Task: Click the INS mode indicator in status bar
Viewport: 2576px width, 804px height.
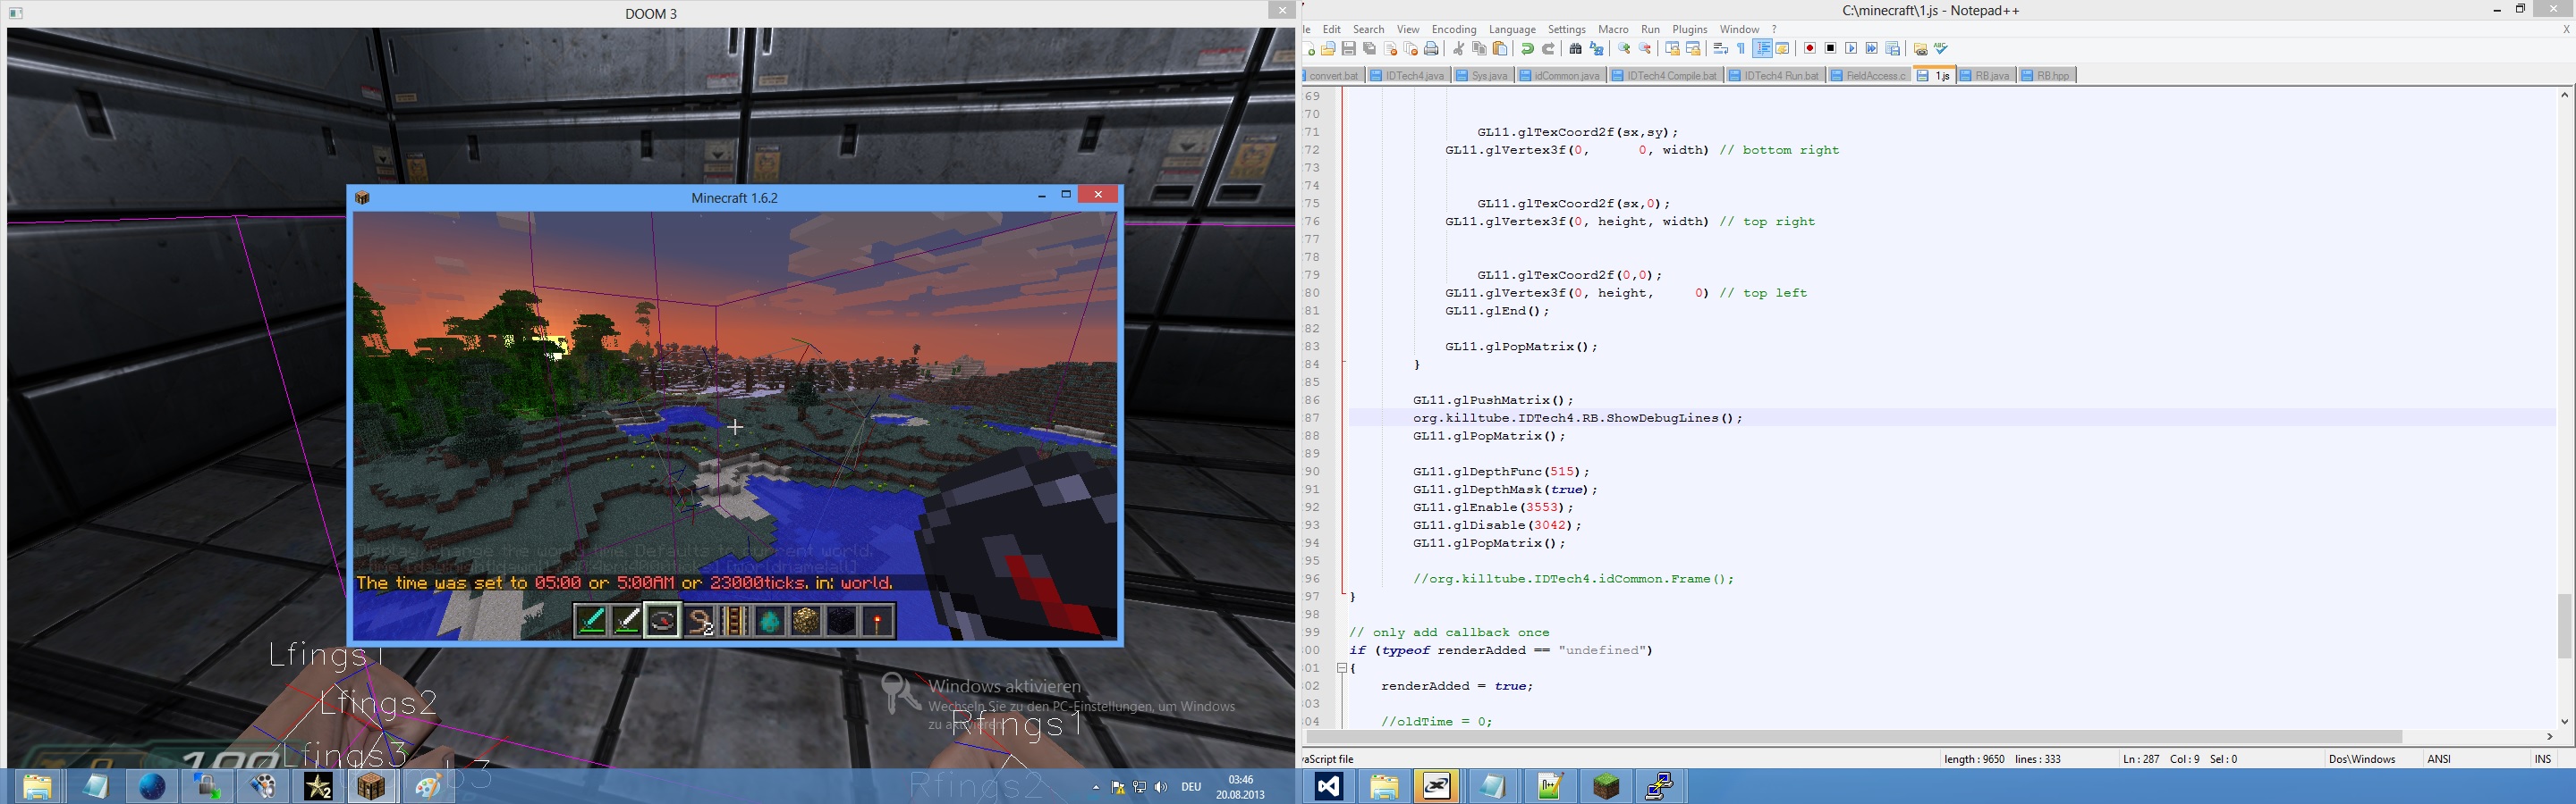Action: pos(2542,759)
